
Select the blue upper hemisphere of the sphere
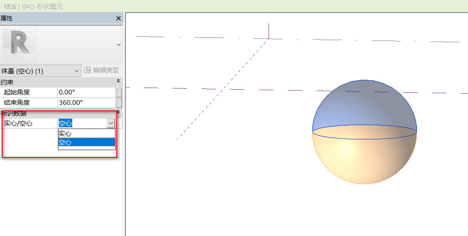(x=365, y=104)
